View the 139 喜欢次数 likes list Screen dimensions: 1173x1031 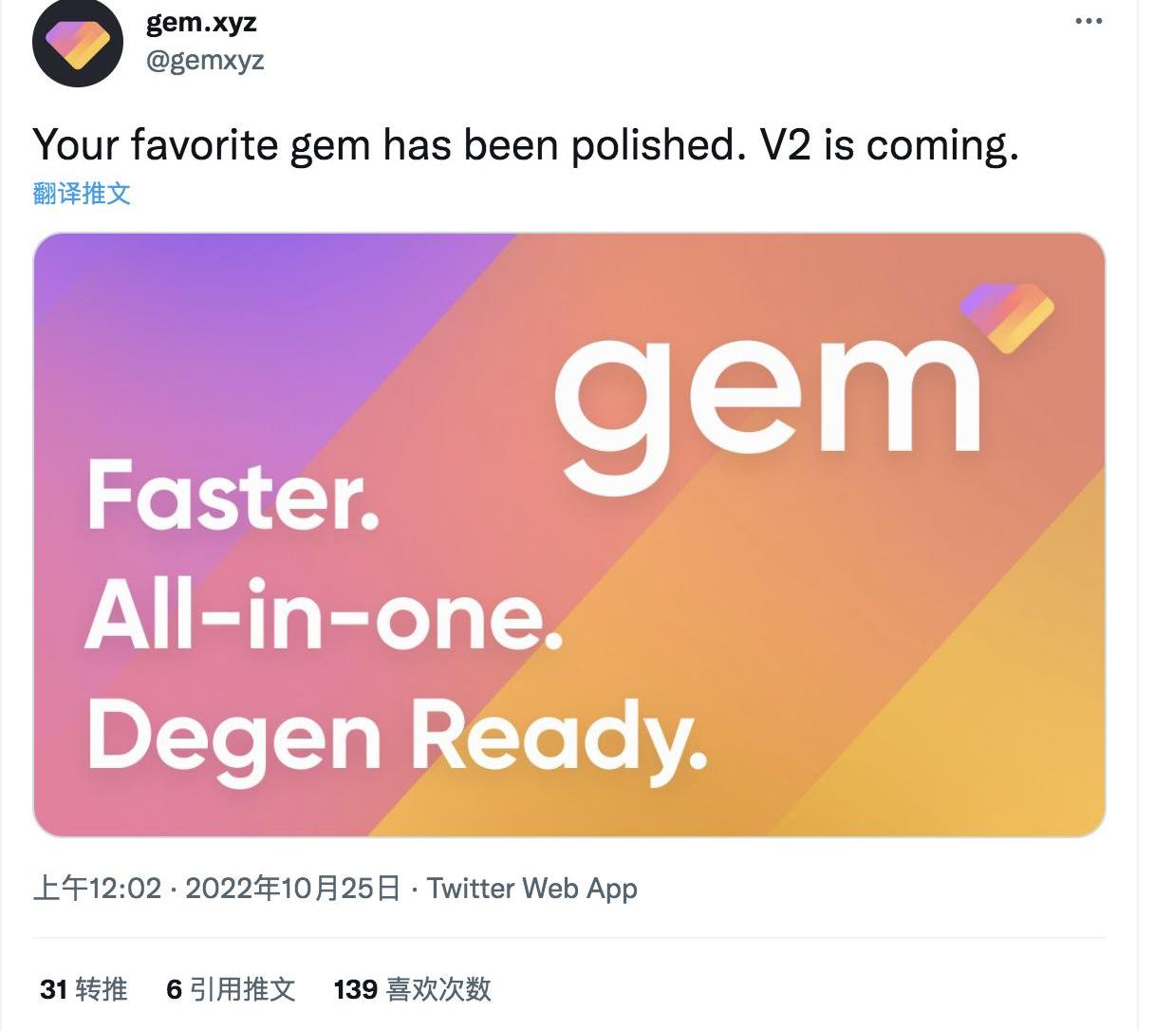pos(412,989)
